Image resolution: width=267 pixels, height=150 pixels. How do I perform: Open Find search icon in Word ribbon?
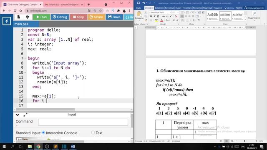tap(254, 13)
